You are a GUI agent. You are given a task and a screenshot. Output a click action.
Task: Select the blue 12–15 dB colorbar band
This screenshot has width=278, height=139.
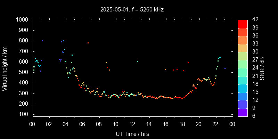[x=243, y=96]
